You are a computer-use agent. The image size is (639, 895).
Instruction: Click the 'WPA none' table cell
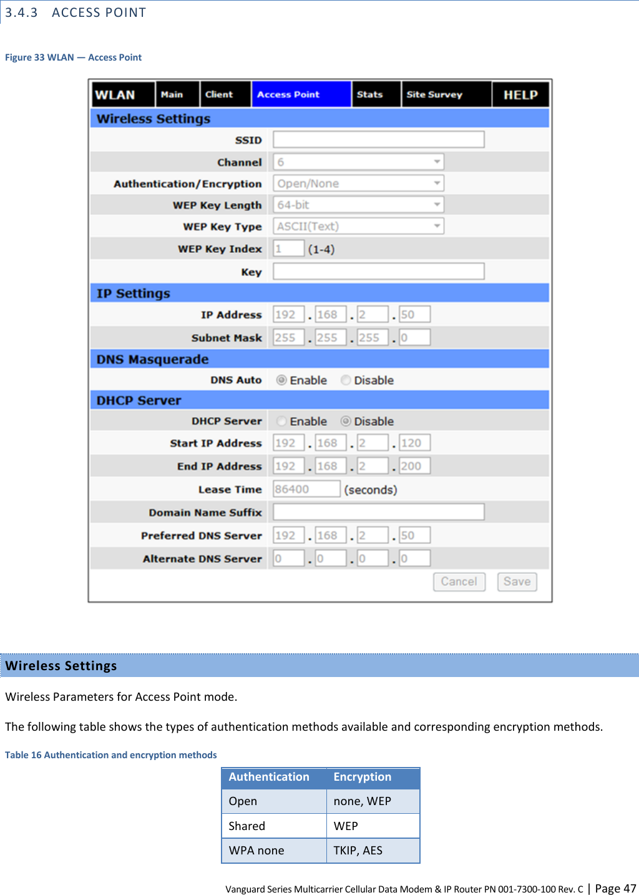274,851
